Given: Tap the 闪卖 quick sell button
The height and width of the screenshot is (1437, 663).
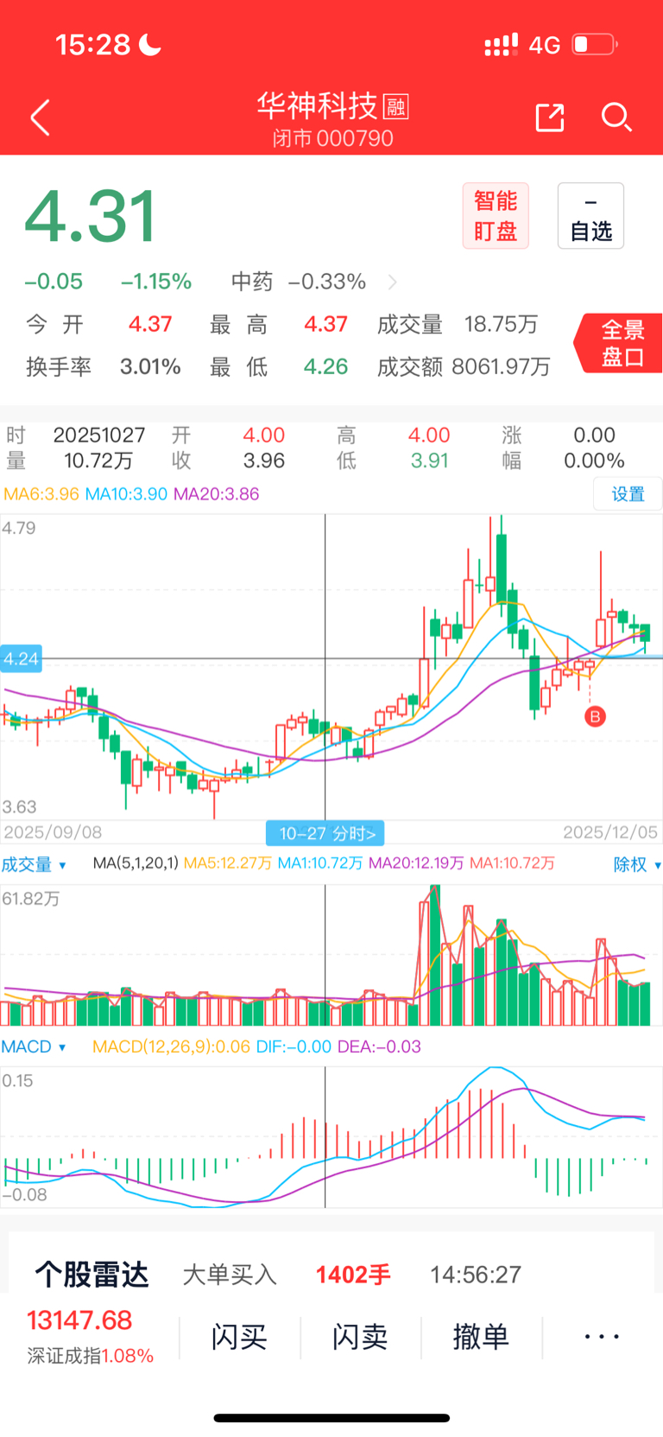Looking at the screenshot, I should 360,1337.
